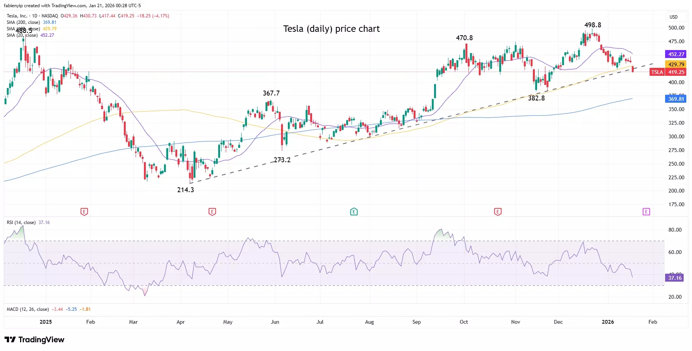
Task: Select the 'Tesla (daily) price chart' title text
Action: pyautogui.click(x=331, y=29)
